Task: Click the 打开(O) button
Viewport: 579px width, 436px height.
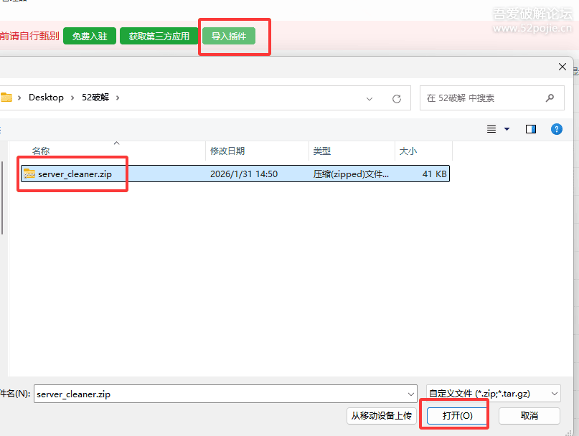Action: [x=457, y=415]
